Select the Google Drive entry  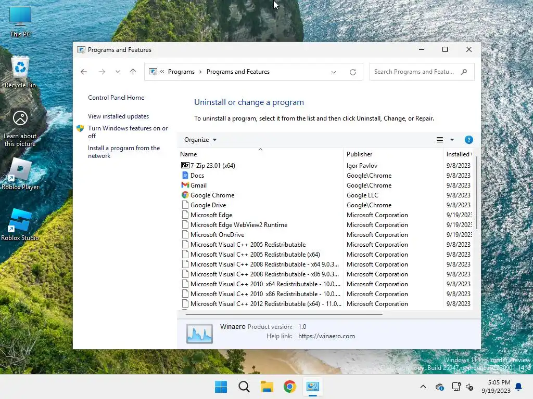(208, 205)
